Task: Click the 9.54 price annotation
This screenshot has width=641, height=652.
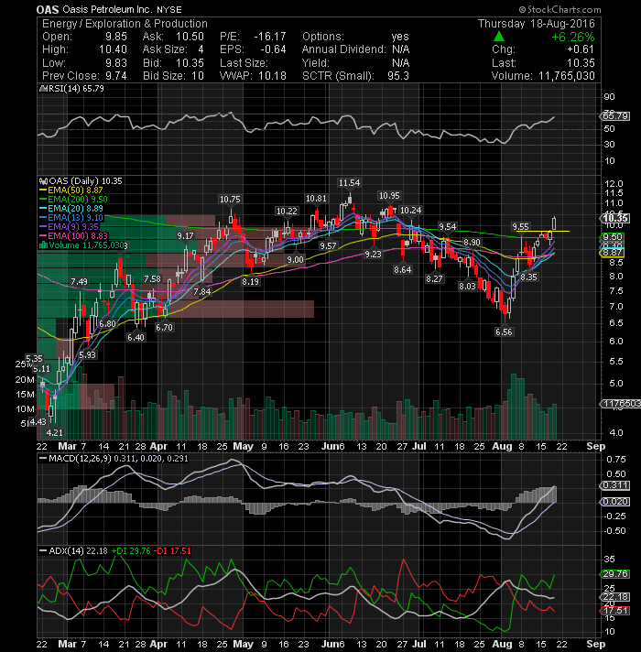Action: [x=447, y=226]
